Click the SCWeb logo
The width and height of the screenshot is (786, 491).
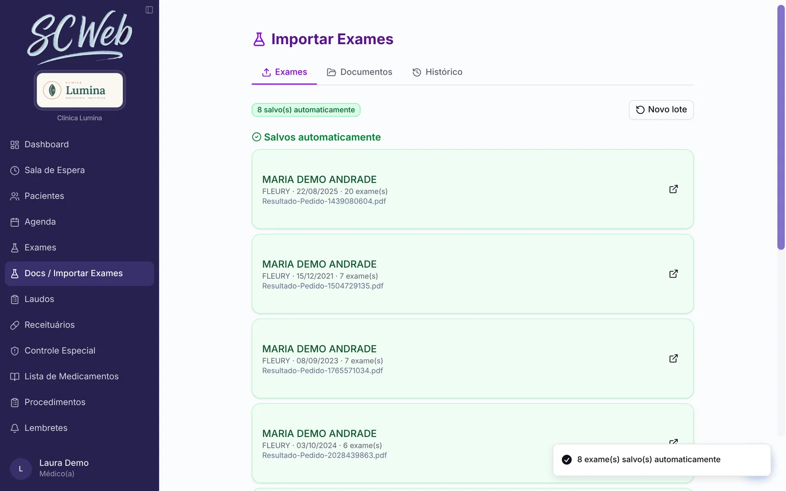pyautogui.click(x=80, y=37)
